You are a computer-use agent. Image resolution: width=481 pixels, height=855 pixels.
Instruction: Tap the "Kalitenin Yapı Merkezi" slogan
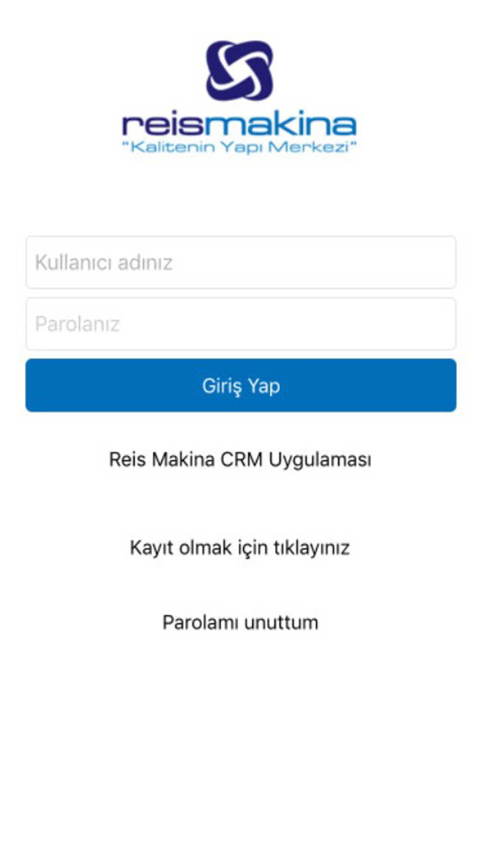coord(239,147)
